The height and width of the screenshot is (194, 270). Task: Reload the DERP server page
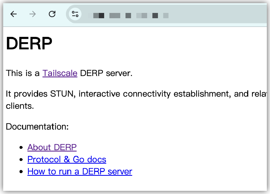pos(52,14)
